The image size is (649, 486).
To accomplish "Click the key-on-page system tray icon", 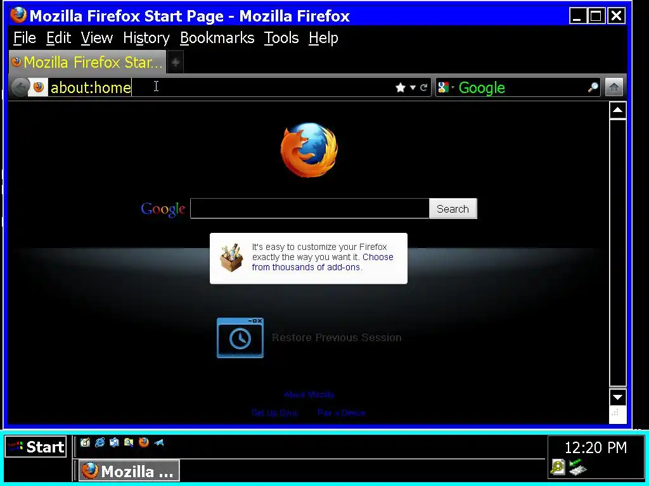I will click(x=558, y=467).
